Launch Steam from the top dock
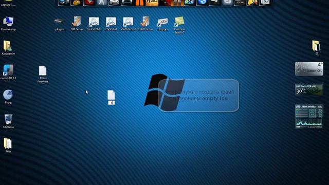 [x=240, y=3]
